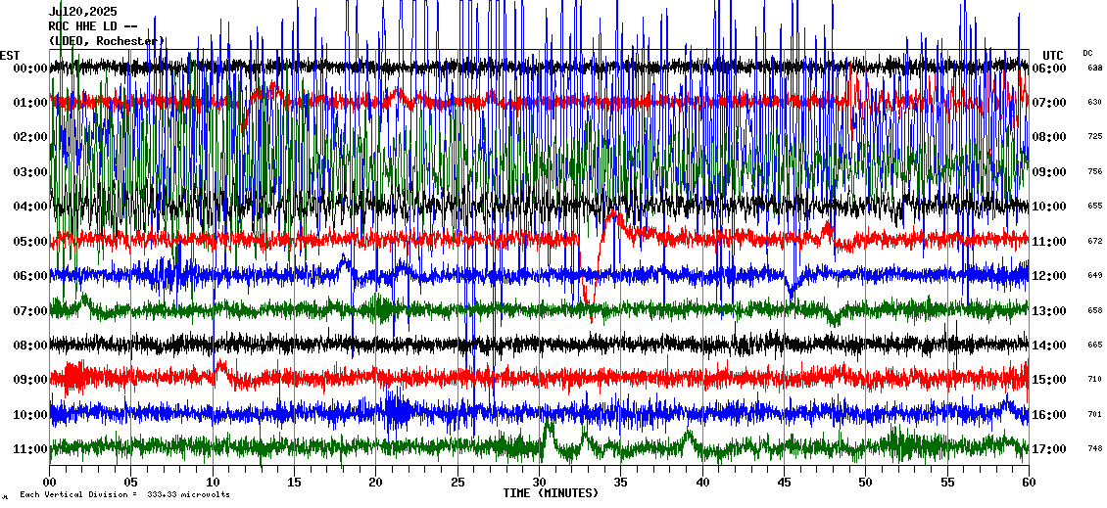This screenshot has height=508, width=1107.
Task: Click the DC value 756
Action: coord(1094,172)
